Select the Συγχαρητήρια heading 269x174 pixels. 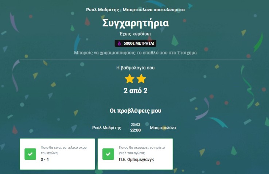(x=136, y=23)
